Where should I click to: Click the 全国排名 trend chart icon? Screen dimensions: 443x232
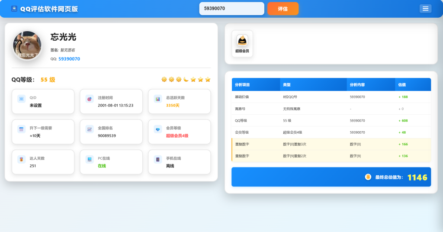click(89, 129)
